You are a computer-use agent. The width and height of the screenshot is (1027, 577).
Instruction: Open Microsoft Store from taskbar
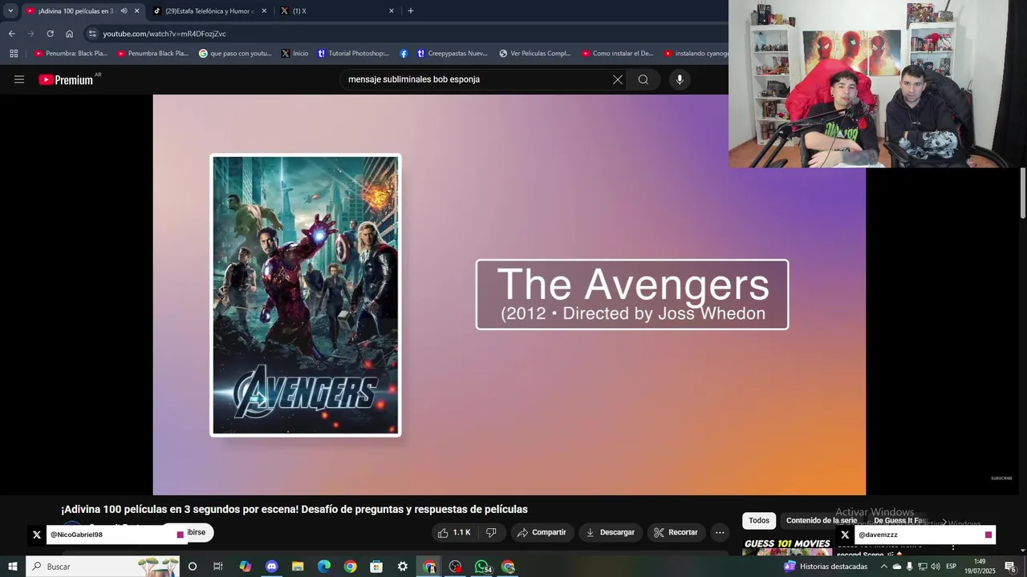click(x=376, y=567)
